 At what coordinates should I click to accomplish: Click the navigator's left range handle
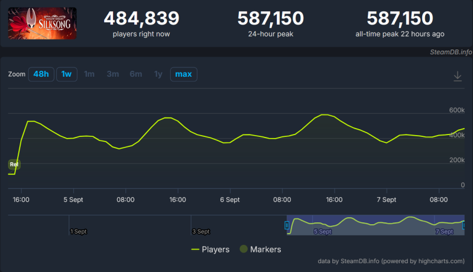click(287, 225)
